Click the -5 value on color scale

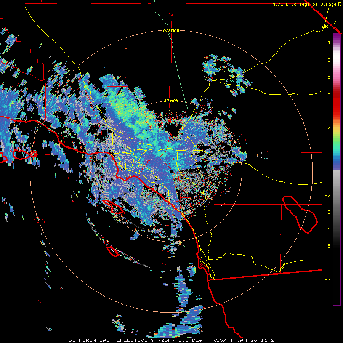(x=327, y=246)
